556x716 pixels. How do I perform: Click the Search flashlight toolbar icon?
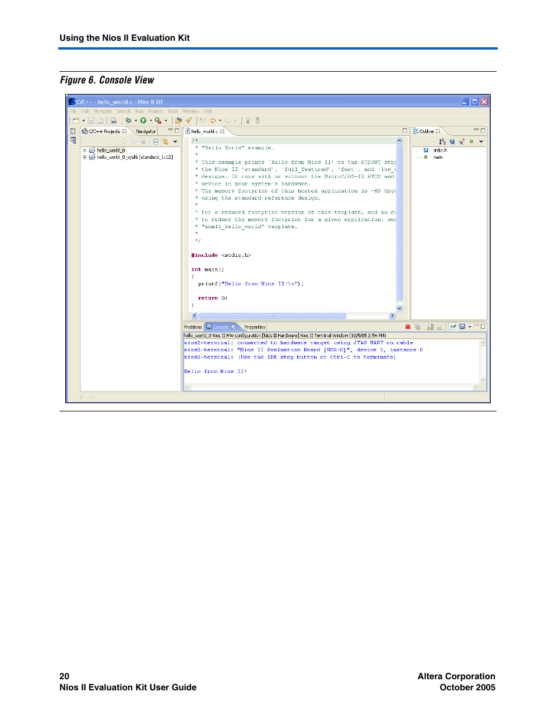[188, 121]
